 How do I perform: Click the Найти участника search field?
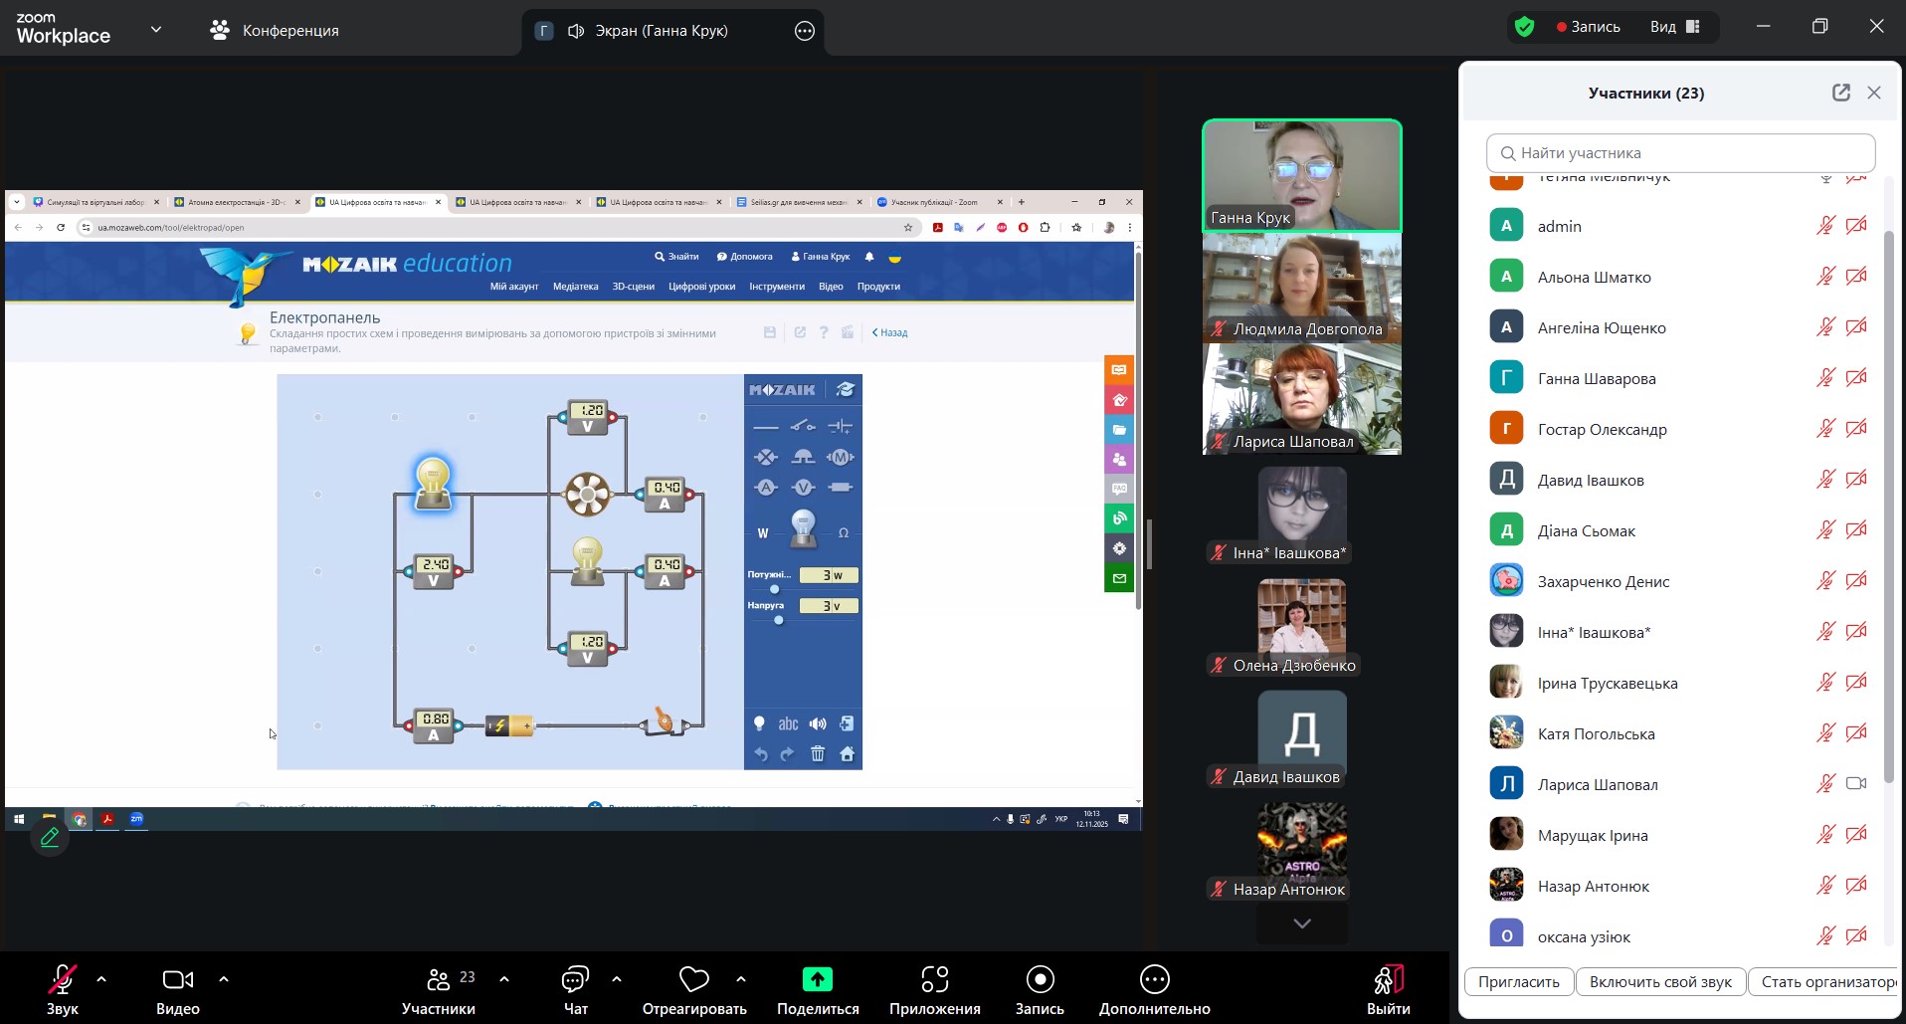1680,153
